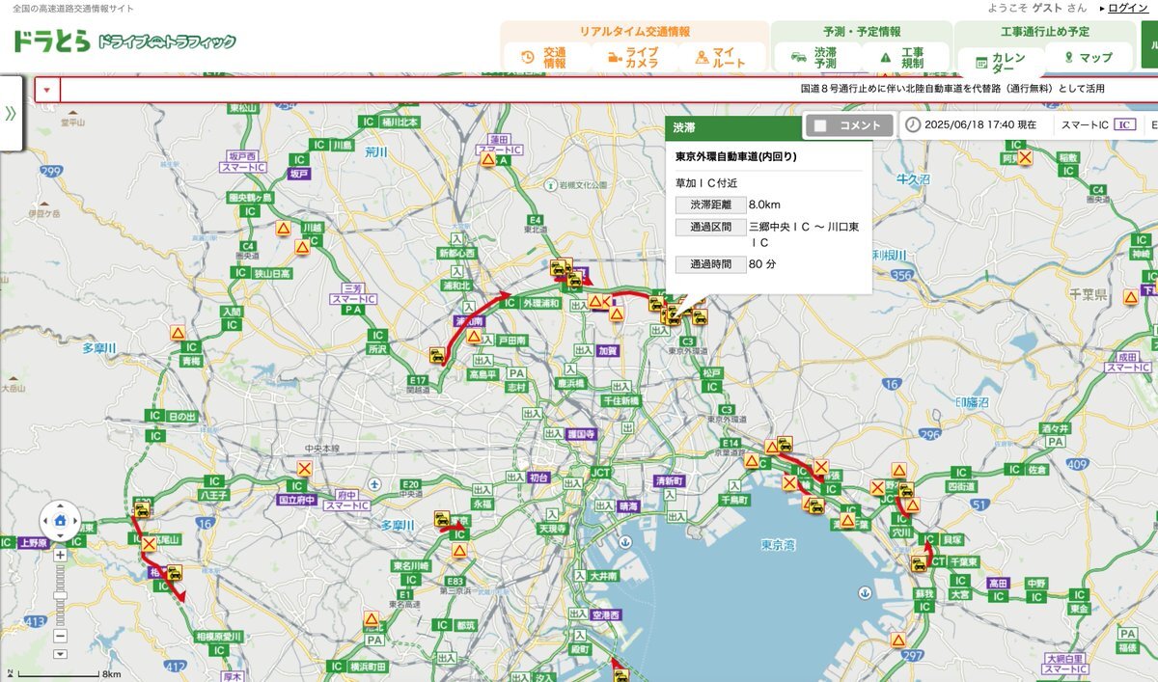
Task: Click the warning triangle below 永福
Action: click(x=459, y=551)
